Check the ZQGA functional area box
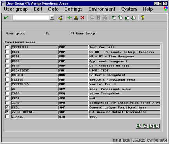 [7, 93]
